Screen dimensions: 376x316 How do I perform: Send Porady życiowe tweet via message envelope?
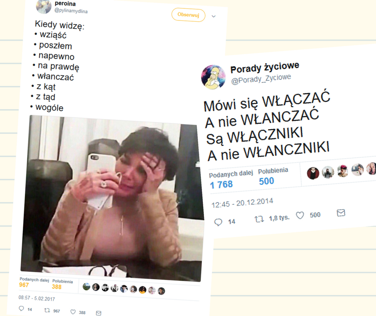(341, 213)
